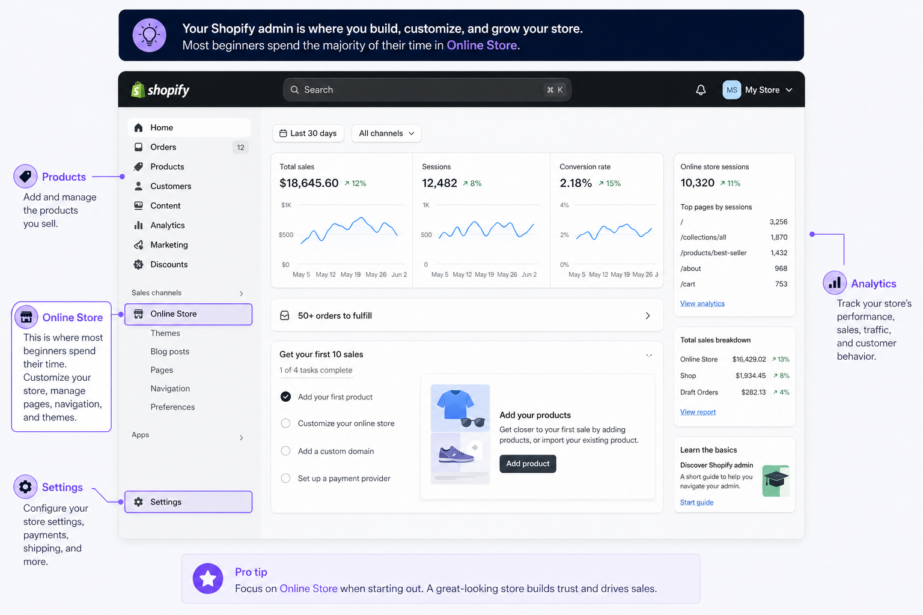Open the View analytics link

pos(702,304)
